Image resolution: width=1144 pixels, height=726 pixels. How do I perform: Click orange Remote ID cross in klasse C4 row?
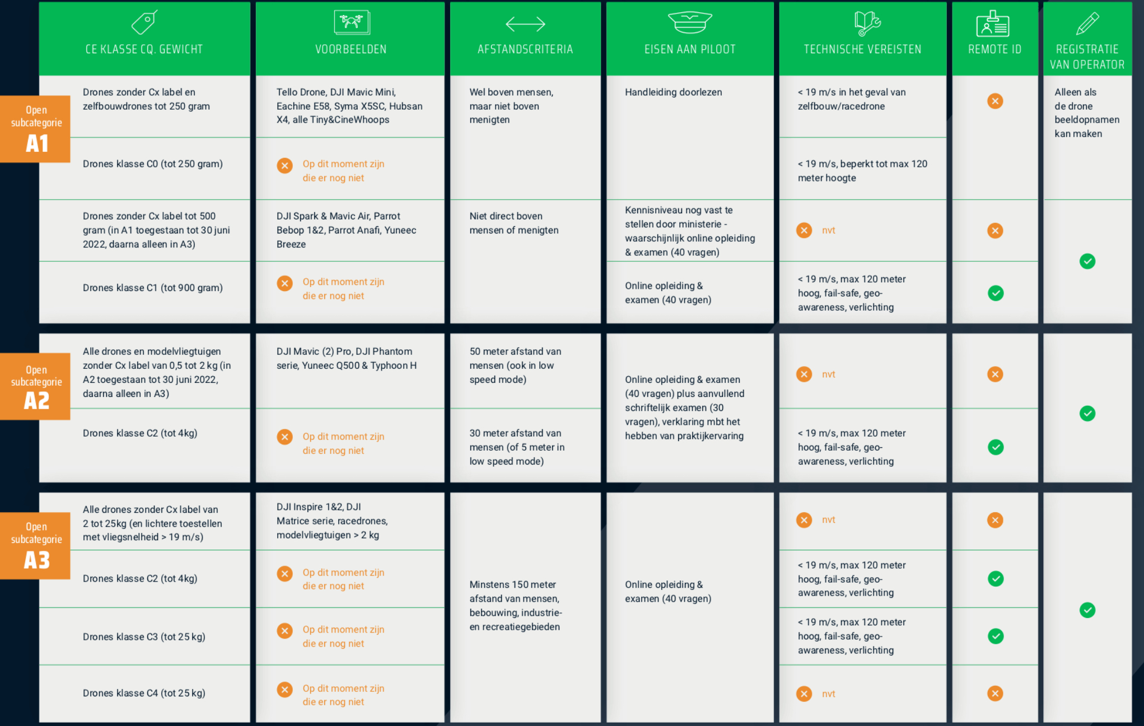[995, 694]
